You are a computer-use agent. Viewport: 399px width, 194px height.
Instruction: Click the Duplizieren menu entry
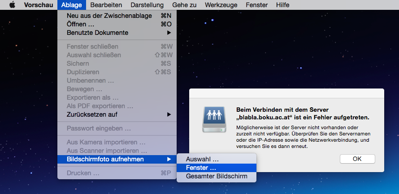[x=117, y=72]
